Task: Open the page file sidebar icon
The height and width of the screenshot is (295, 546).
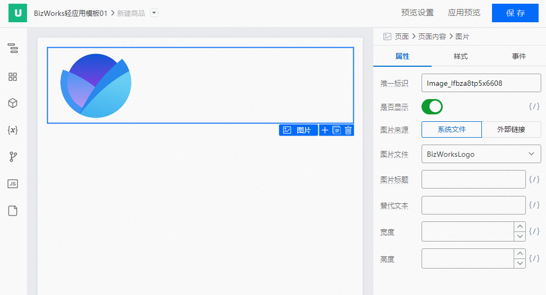Action: coord(13,211)
